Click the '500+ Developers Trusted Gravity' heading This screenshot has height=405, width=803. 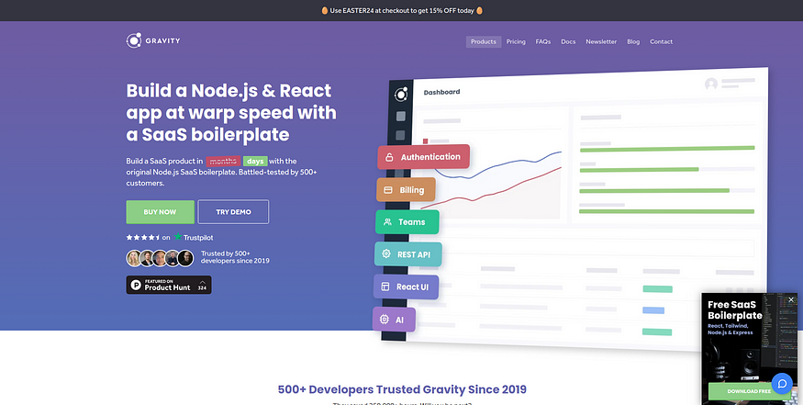click(402, 389)
